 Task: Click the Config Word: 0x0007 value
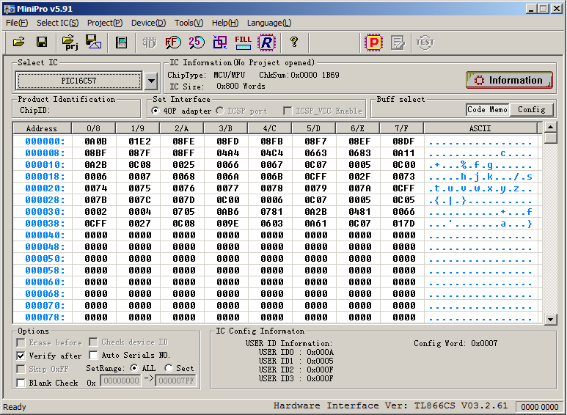(456, 343)
